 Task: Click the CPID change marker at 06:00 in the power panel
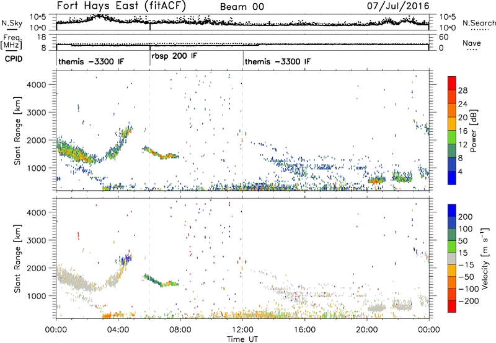click(x=149, y=131)
